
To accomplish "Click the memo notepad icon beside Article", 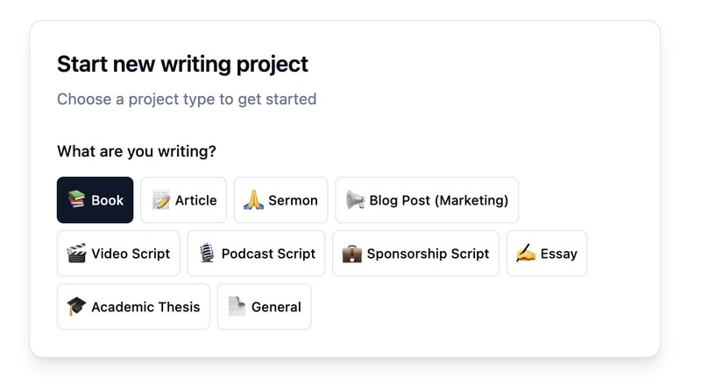I will [160, 200].
